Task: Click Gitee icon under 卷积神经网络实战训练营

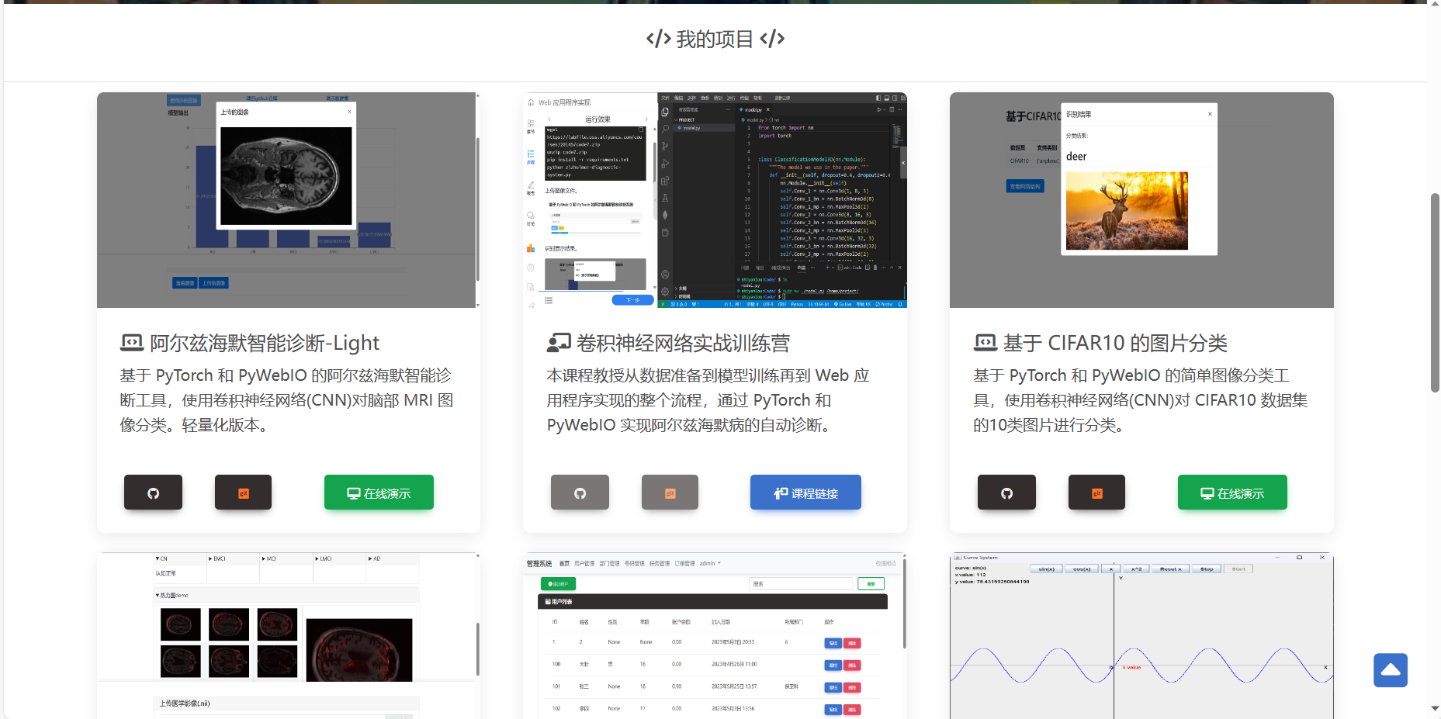Action: point(670,493)
